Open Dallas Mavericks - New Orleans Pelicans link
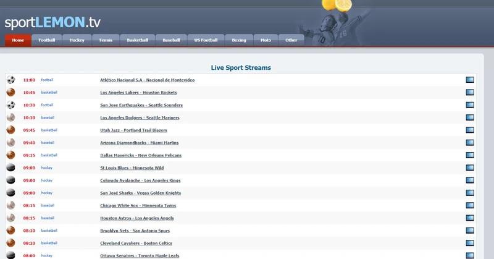The height and width of the screenshot is (259, 494). (141, 156)
